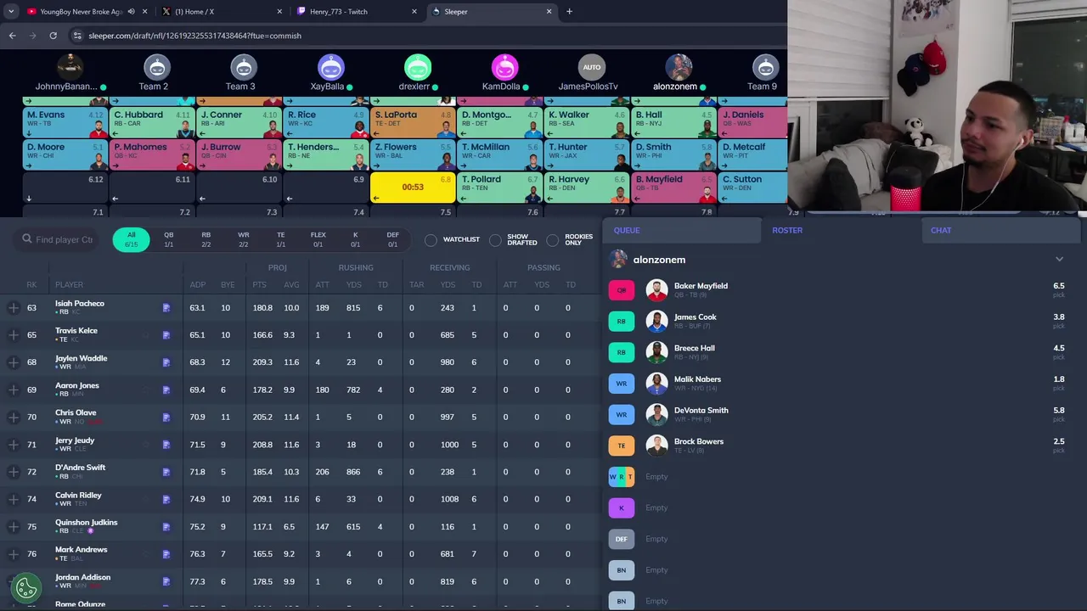Click the S. LaPorta draft board card
The width and height of the screenshot is (1087, 611).
pos(413,122)
